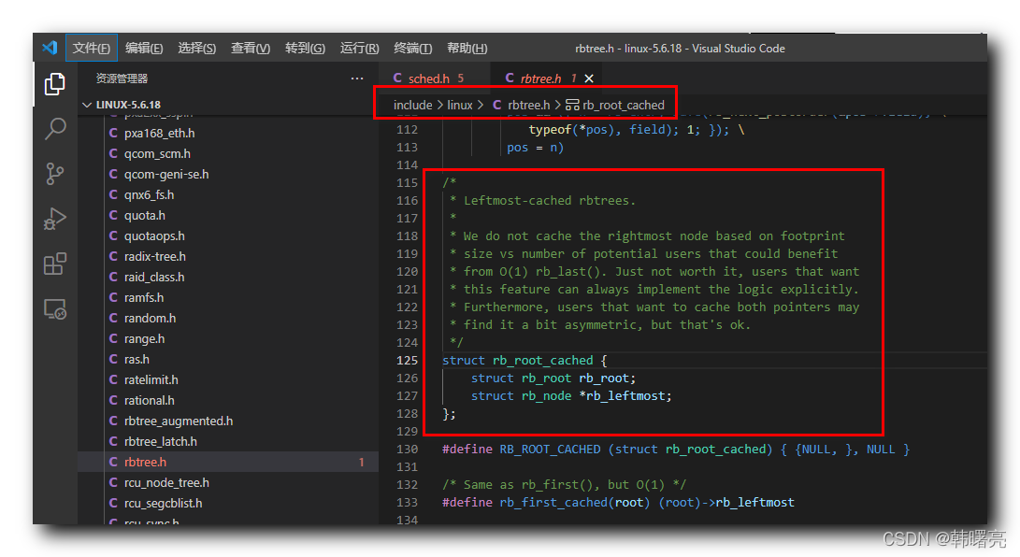This screenshot has width=1020, height=557.
Task: Open the 终端(T) menu
Action: [x=413, y=48]
